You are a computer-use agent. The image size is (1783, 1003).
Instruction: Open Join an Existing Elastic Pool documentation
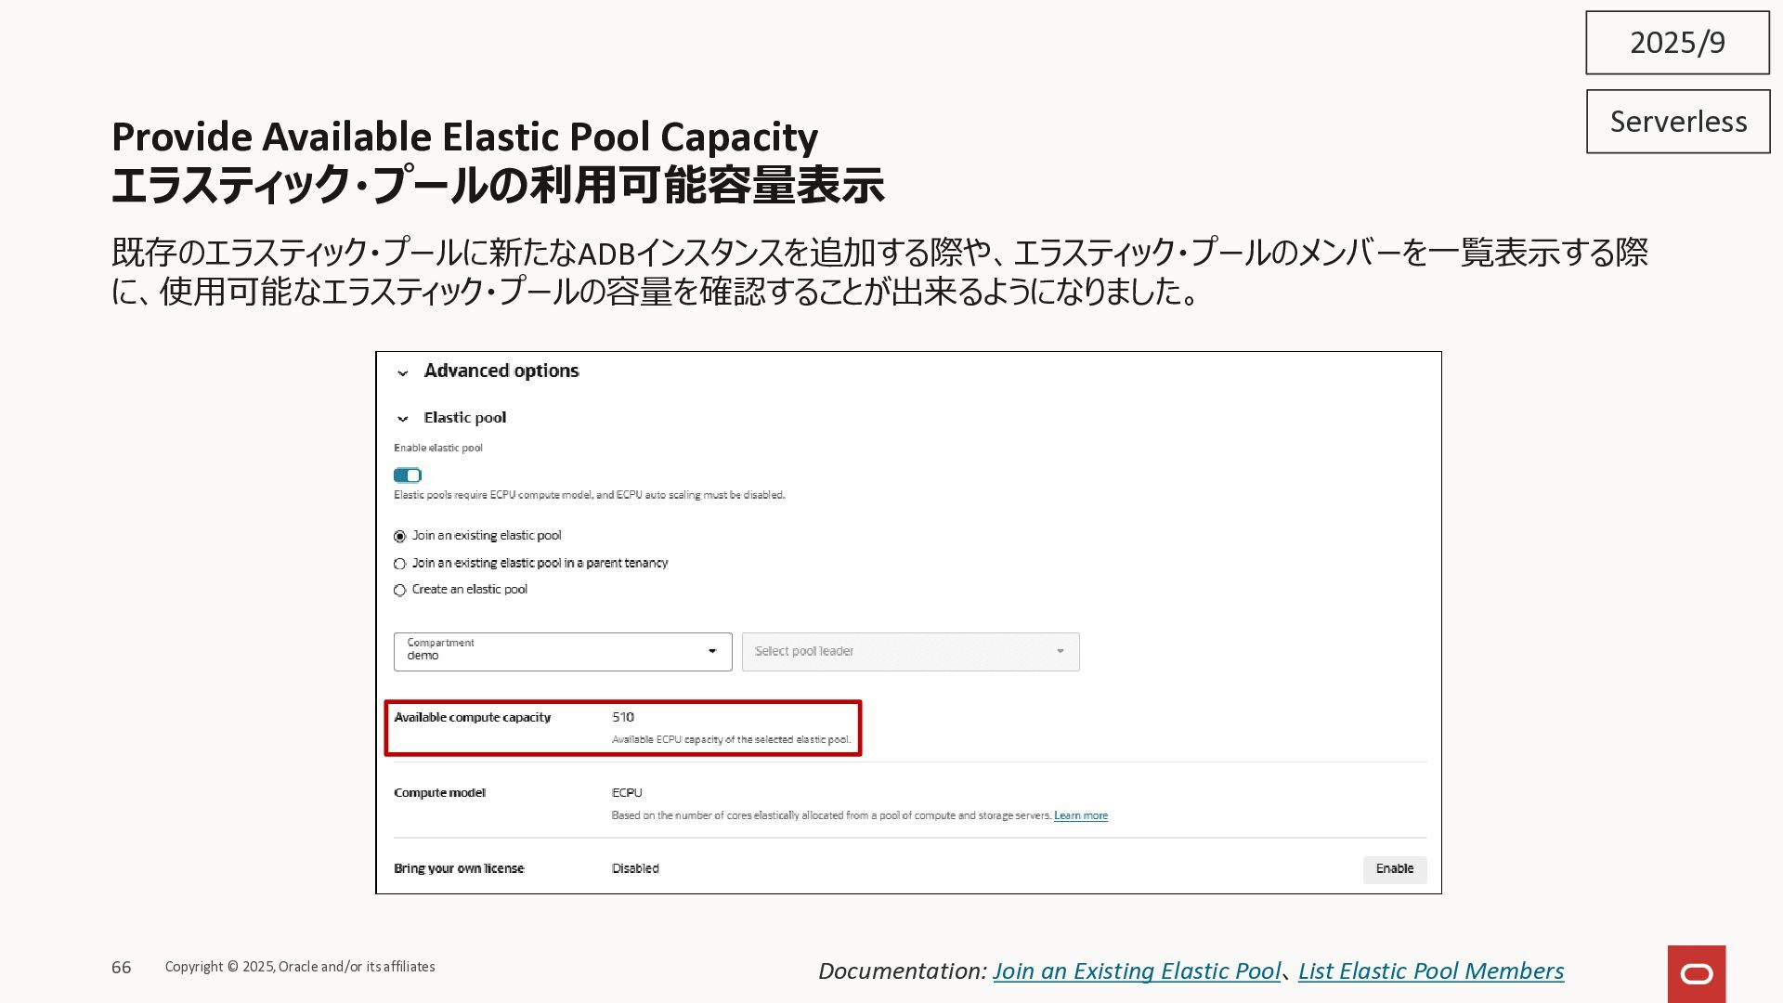[1136, 971]
